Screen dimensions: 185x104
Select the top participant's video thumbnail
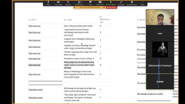(x=160, y=17)
